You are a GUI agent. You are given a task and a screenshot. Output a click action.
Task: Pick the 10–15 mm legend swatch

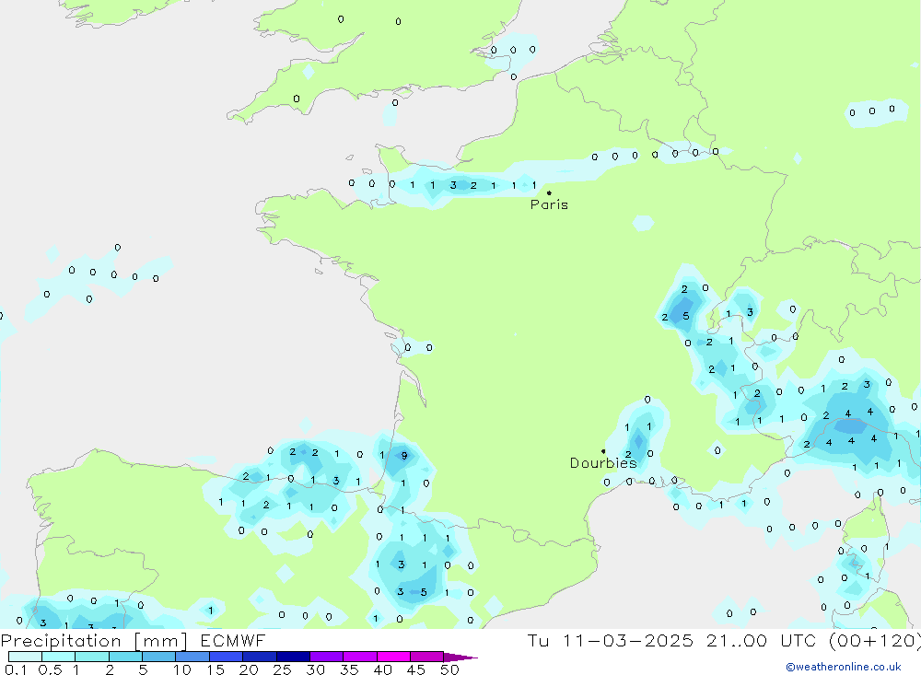192,657
